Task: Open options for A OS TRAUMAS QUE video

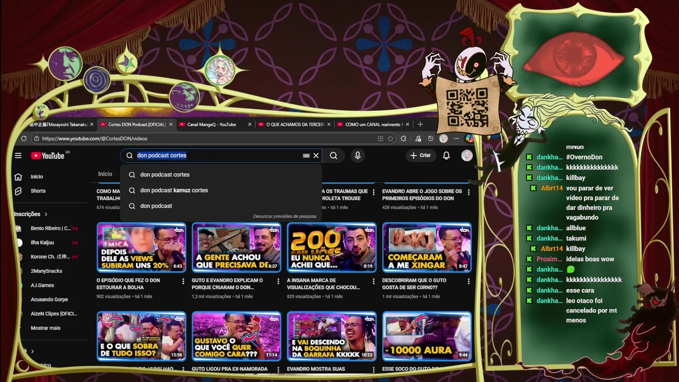Action: point(374,192)
